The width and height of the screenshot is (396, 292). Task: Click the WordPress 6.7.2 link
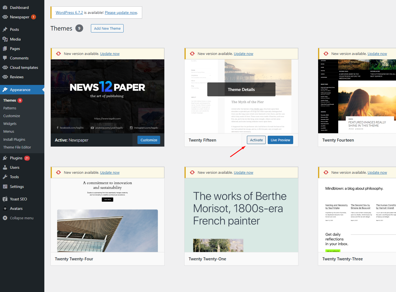69,12
